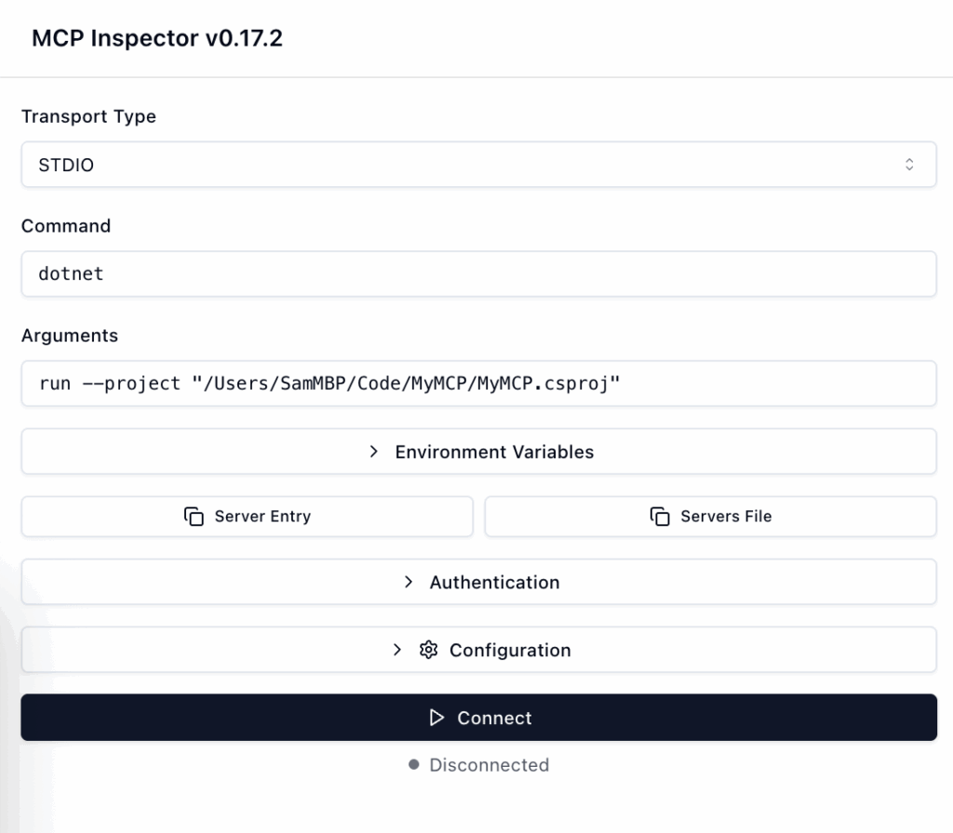Click the chevron arrow beside Environment Variables
Image resolution: width=953 pixels, height=833 pixels.
374,451
